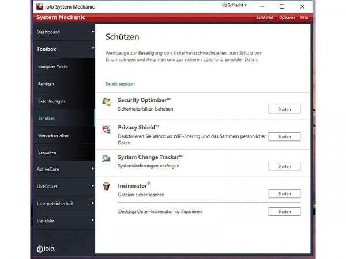Click the Privacy Shield icon
Viewport: 346px width, 259px height.
click(x=106, y=129)
